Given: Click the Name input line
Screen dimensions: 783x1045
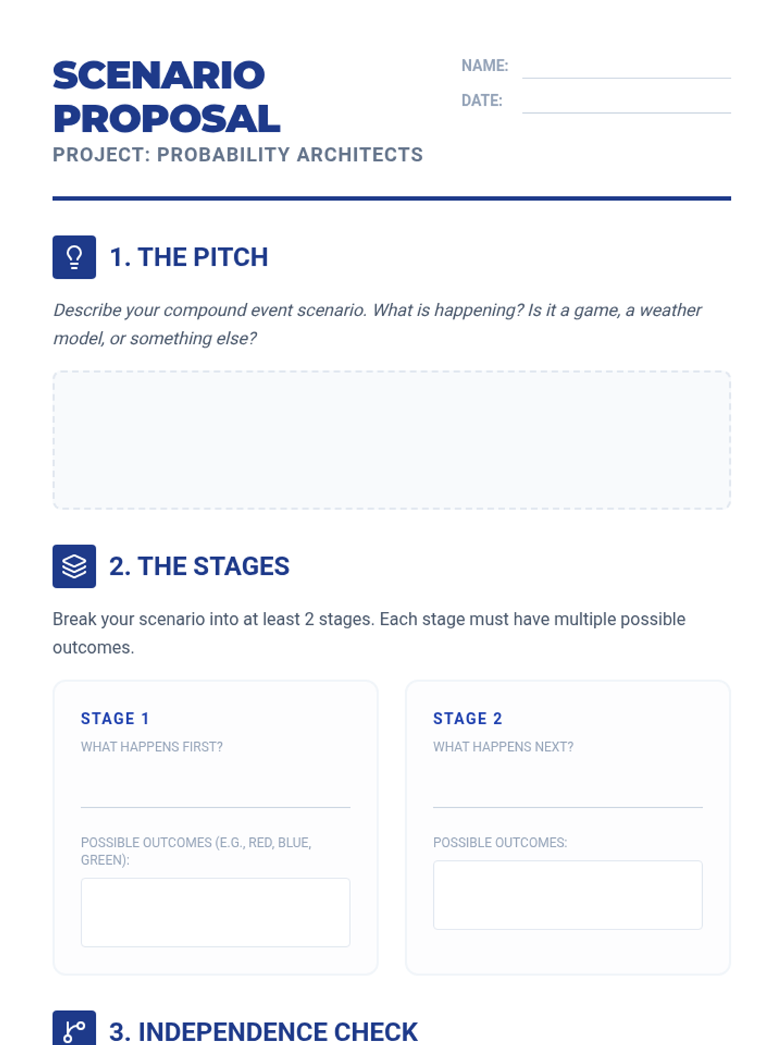Looking at the screenshot, I should [626, 68].
